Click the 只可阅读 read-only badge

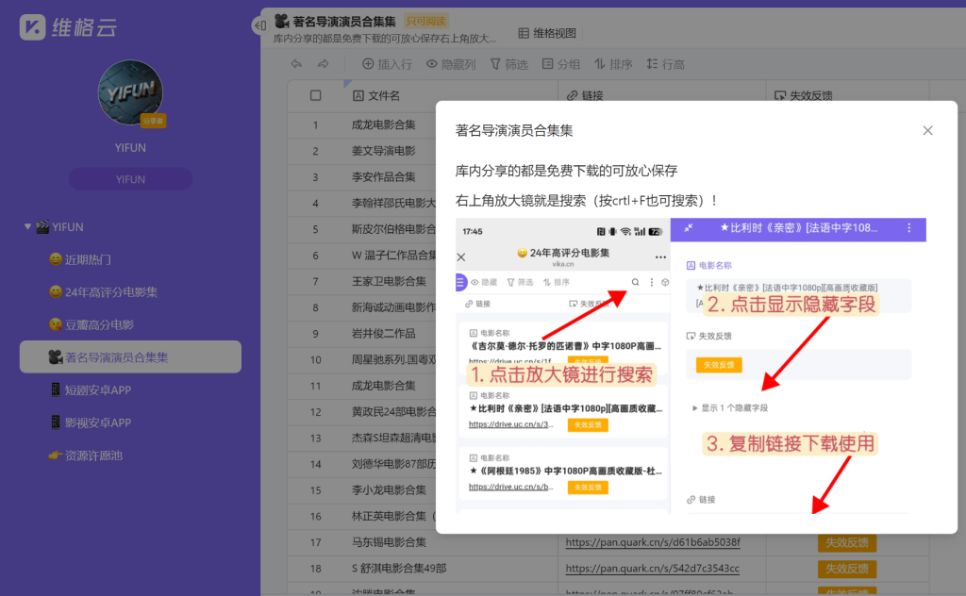pos(425,21)
